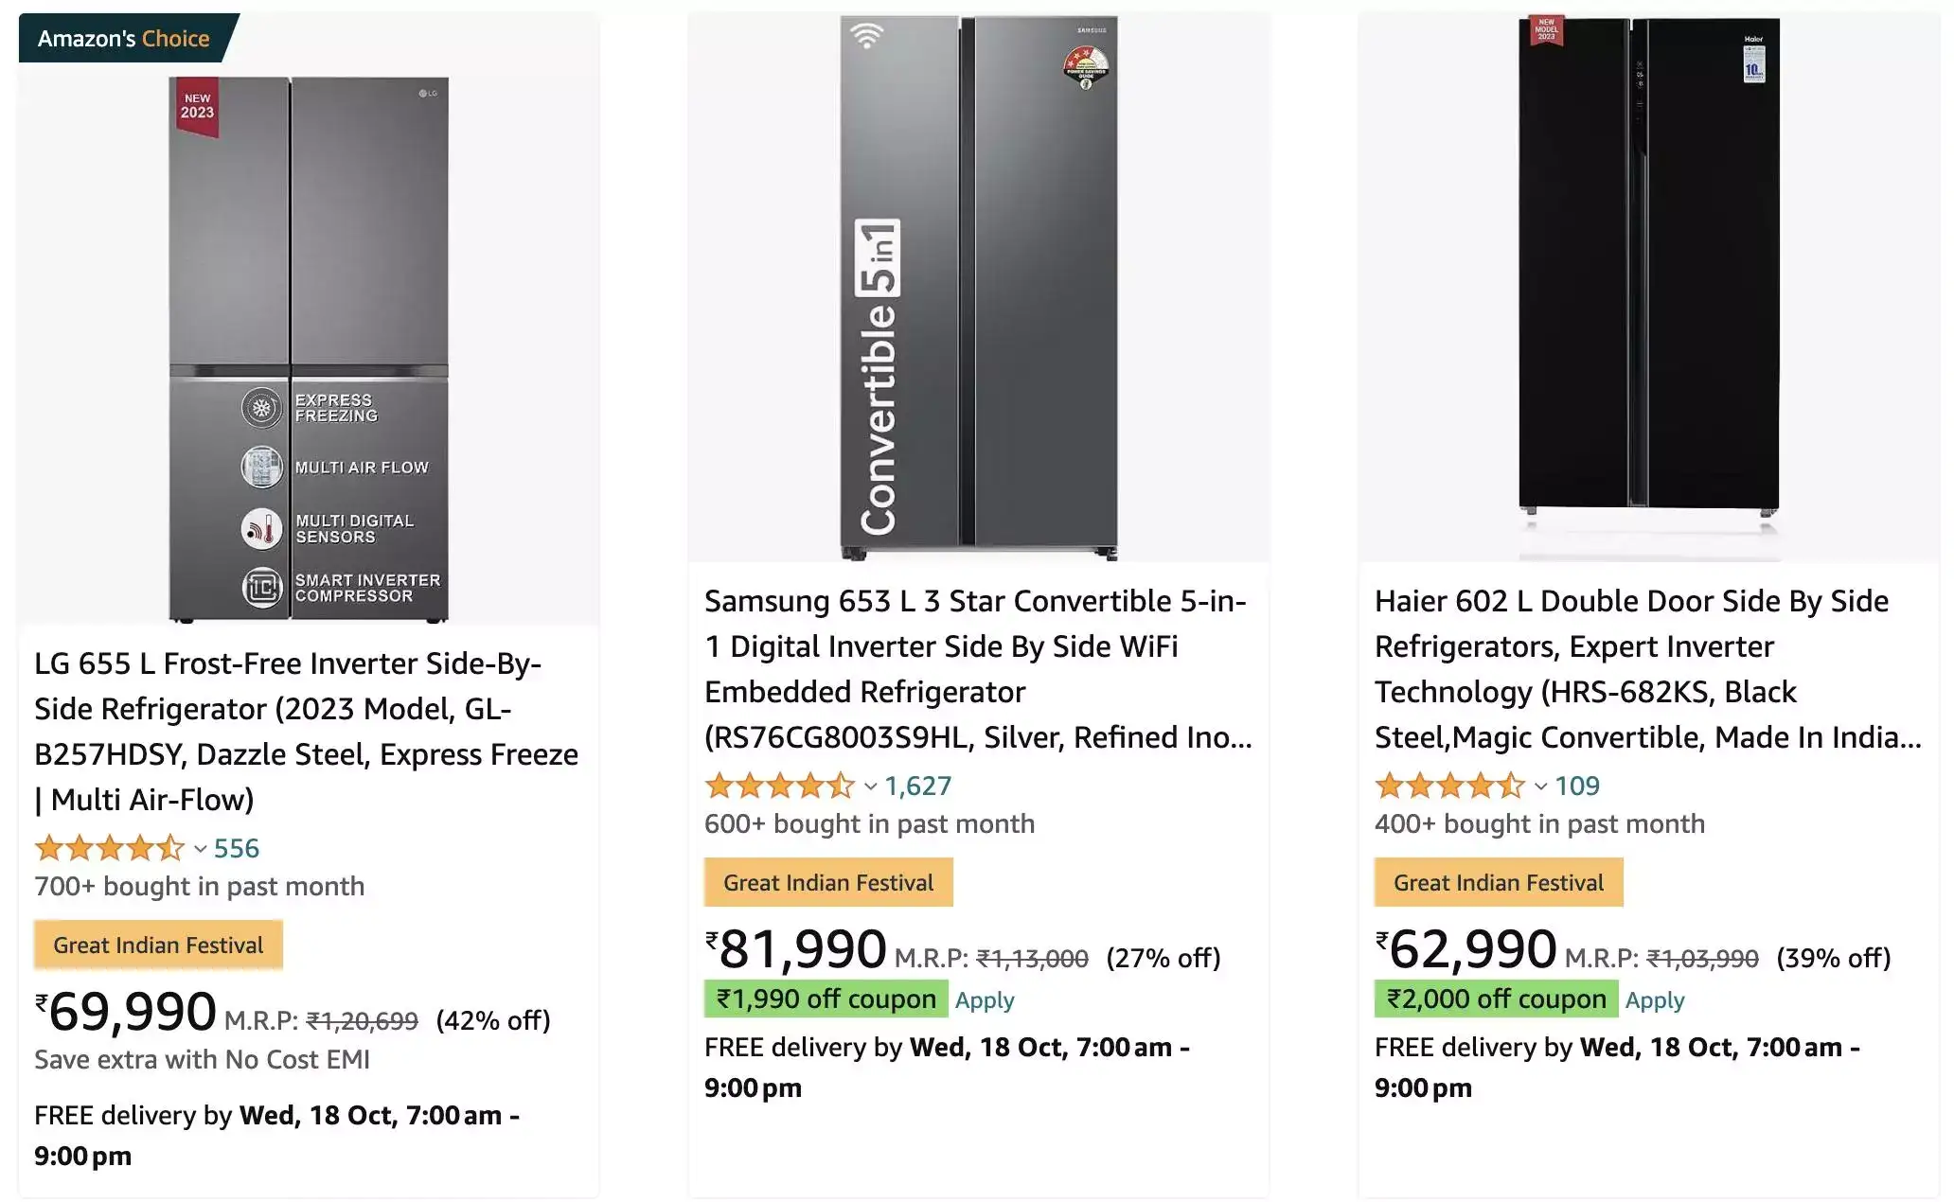Screen dimensions: 1954x1202
Task: Click the star rating on the Samsung refrigerator
Action: coord(778,786)
